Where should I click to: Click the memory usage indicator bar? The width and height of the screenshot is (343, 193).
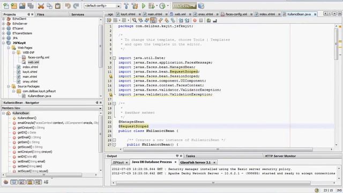[184, 6]
